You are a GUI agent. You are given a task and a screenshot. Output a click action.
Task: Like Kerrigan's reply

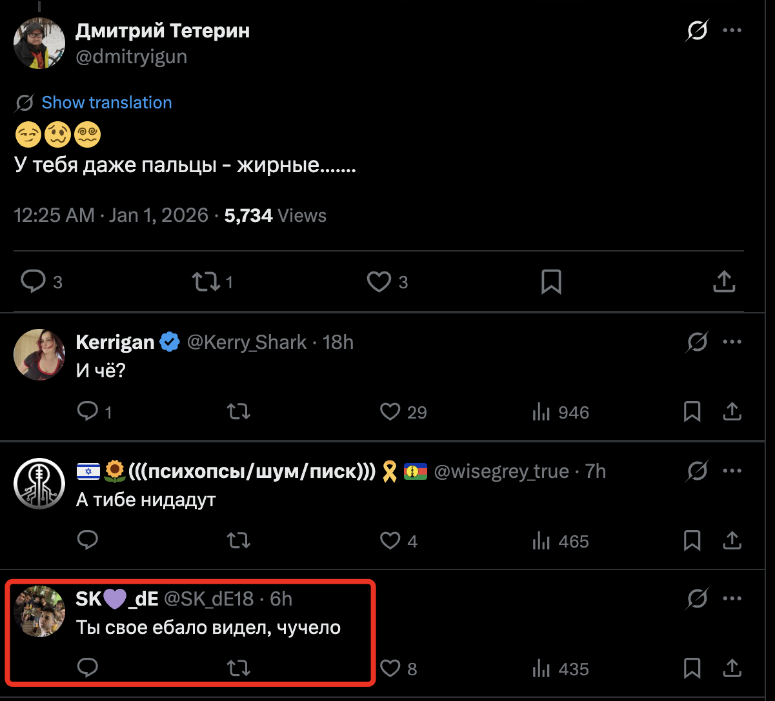[390, 411]
